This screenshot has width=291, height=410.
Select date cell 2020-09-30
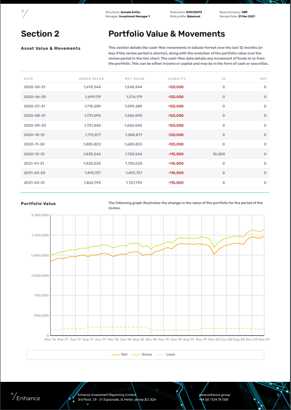pyautogui.click(x=35, y=125)
